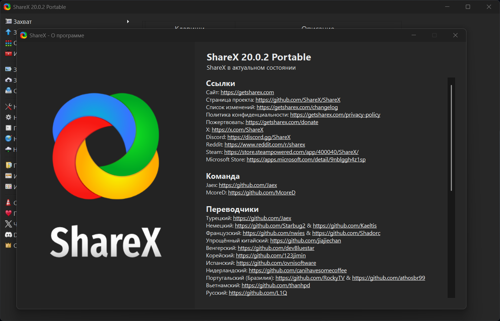Open the image history thumbnails icon
The image size is (500, 321).
[9, 187]
